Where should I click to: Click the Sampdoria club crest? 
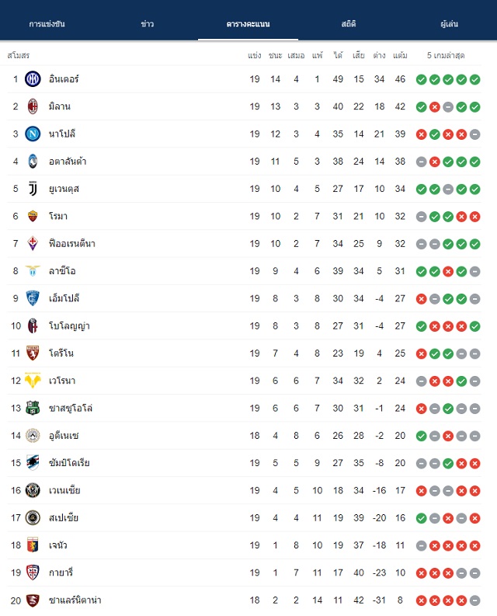(x=33, y=463)
